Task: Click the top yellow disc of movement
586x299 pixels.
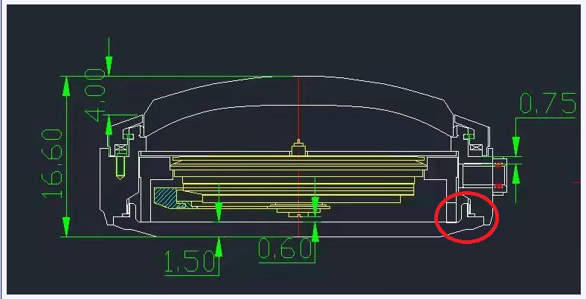Action: click(x=297, y=159)
